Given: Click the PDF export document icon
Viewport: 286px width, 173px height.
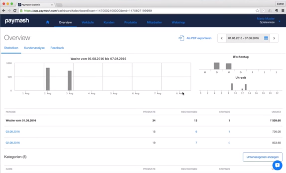Looking at the screenshot, I should [x=181, y=38].
